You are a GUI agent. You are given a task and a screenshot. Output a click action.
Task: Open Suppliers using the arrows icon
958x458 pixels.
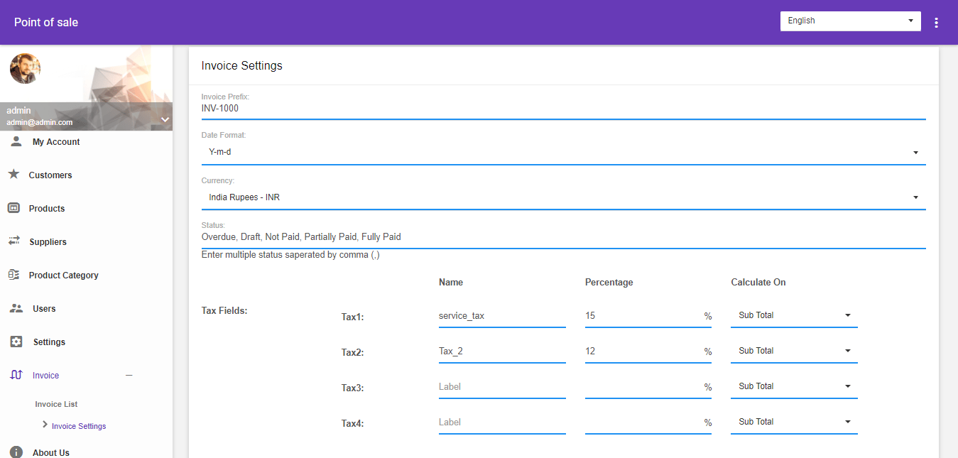pyautogui.click(x=16, y=241)
